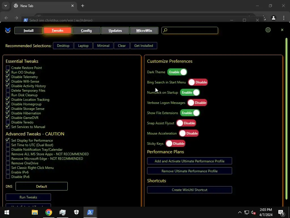Viewport: 290px width, 218px height.
Task: Select the Tweaks tab
Action: point(57,30)
